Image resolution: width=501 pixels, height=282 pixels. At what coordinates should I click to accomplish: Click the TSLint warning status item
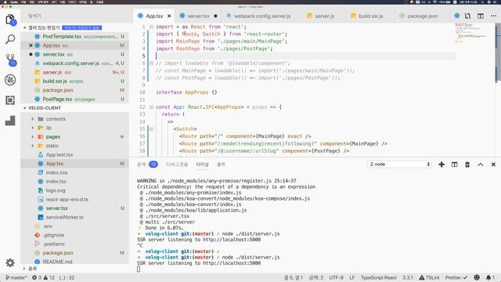(x=429, y=277)
